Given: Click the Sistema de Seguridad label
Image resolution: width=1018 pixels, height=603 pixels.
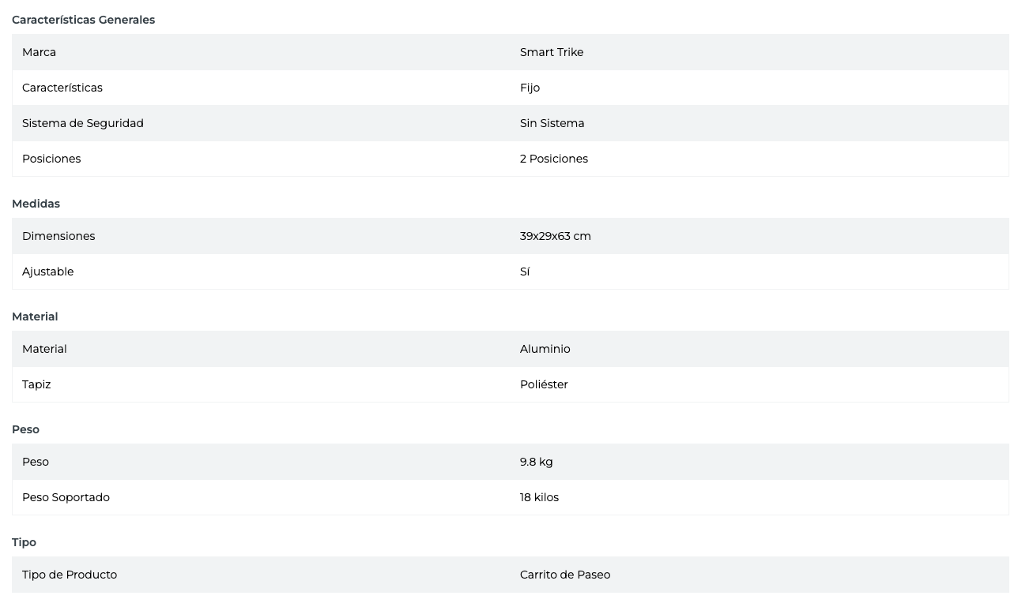Looking at the screenshot, I should pyautogui.click(x=83, y=123).
